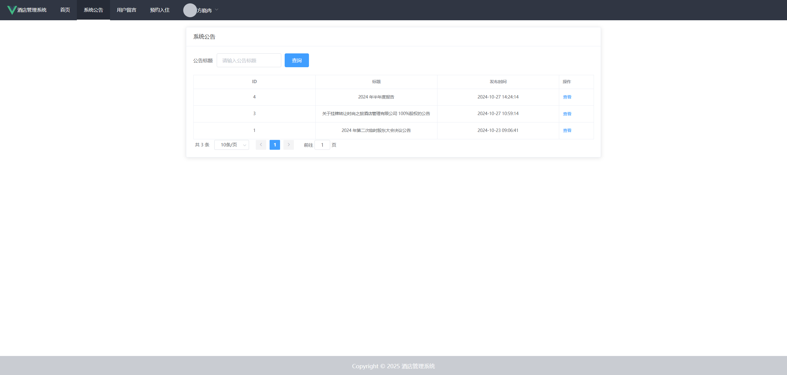Click the 查询 search button
Screen dimensions: 787x375
[296, 60]
